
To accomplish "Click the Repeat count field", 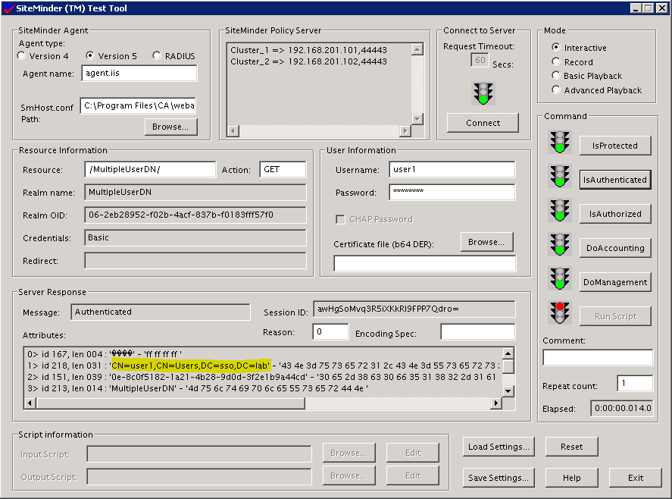I will [x=635, y=383].
